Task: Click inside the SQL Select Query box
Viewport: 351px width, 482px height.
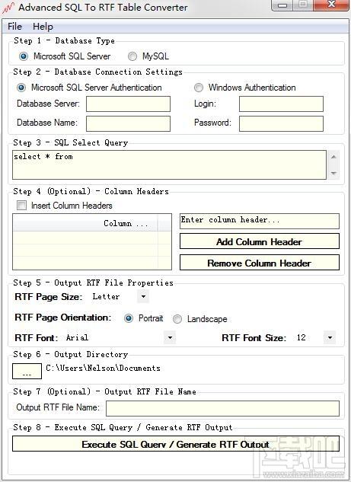Action: click(169, 164)
